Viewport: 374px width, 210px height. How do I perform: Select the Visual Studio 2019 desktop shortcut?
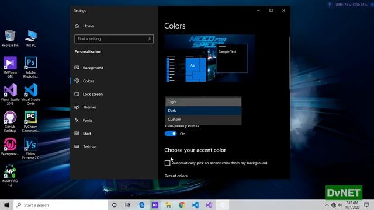click(10, 94)
